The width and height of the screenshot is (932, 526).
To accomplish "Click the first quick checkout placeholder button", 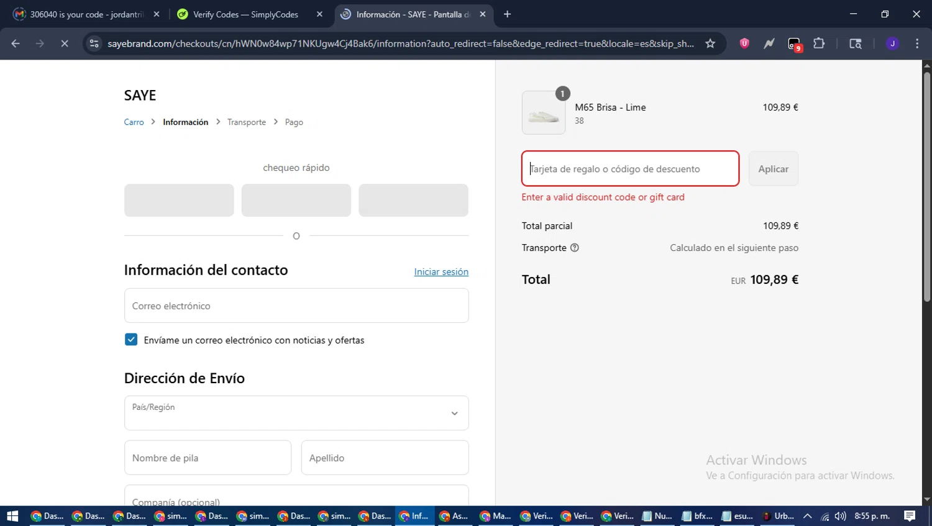I will tap(179, 200).
